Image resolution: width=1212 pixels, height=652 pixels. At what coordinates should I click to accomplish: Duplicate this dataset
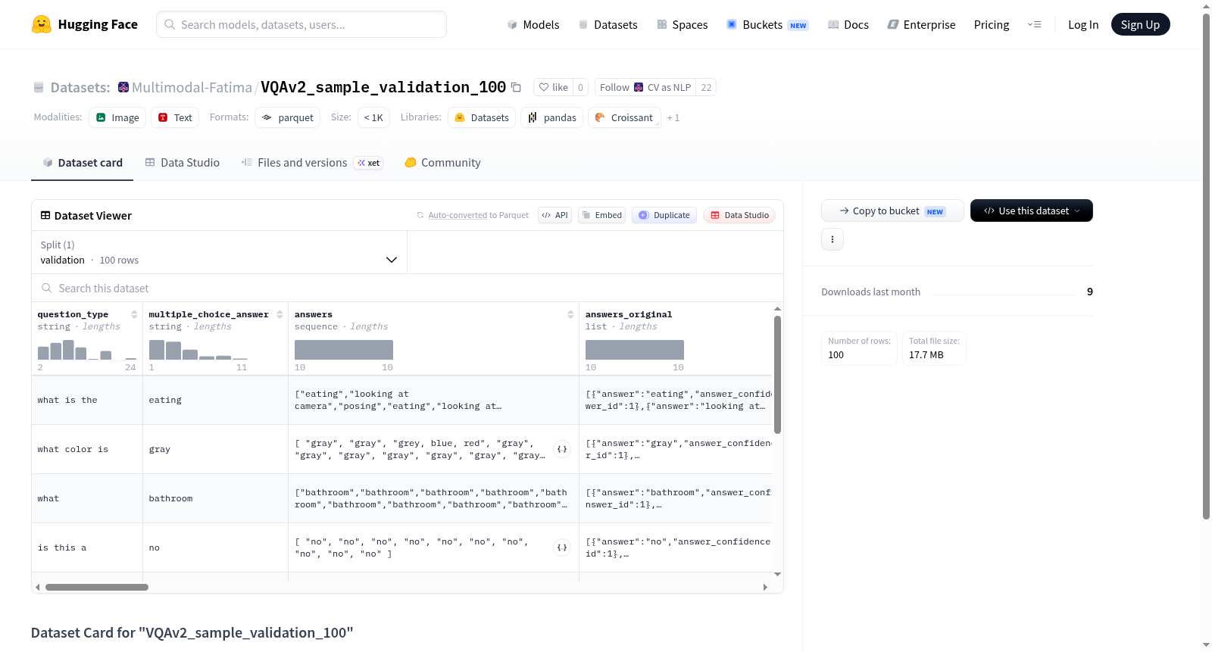664,215
